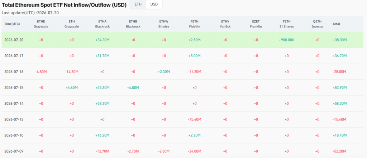367x158 pixels.
Task: Click the -15.40M total value
Action: (x=339, y=119)
